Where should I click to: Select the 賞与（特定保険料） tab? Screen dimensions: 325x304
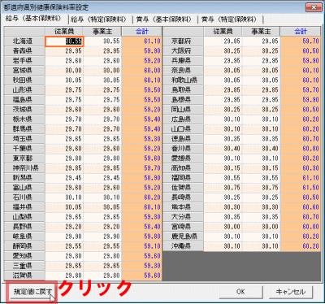(229, 20)
